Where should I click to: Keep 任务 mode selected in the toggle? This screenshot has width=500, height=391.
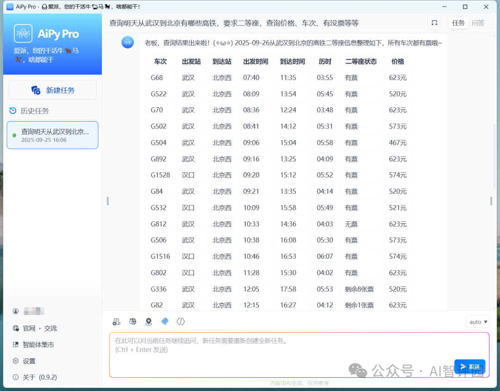point(458,23)
